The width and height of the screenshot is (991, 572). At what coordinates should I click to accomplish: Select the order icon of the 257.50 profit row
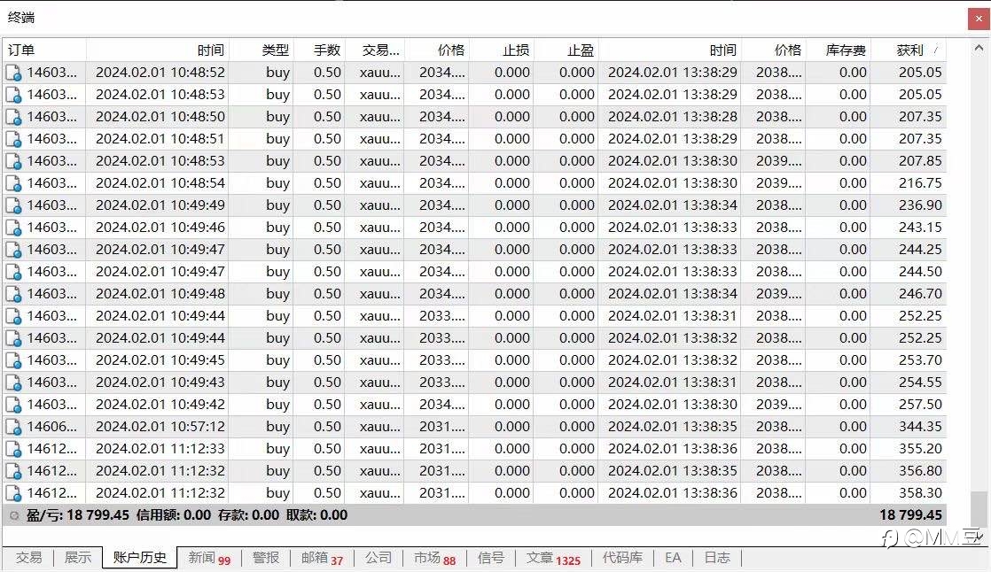(x=13, y=405)
